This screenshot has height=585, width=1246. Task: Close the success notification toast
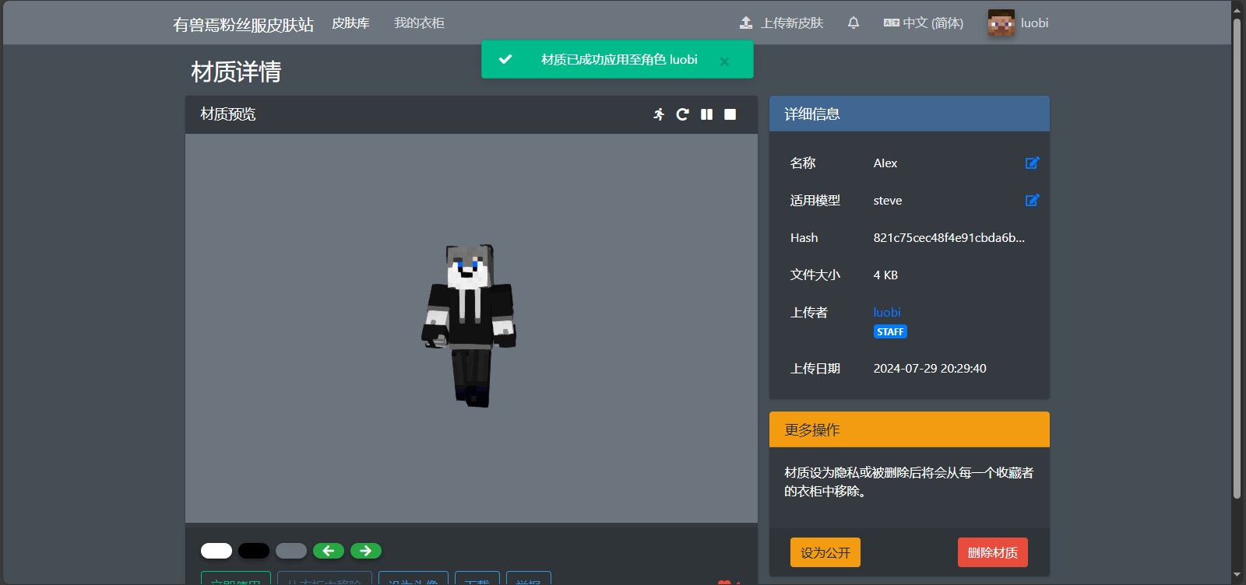pos(724,61)
